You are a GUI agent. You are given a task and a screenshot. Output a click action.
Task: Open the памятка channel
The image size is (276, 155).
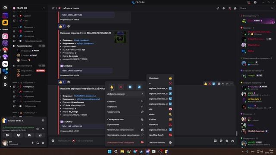pos(29,92)
